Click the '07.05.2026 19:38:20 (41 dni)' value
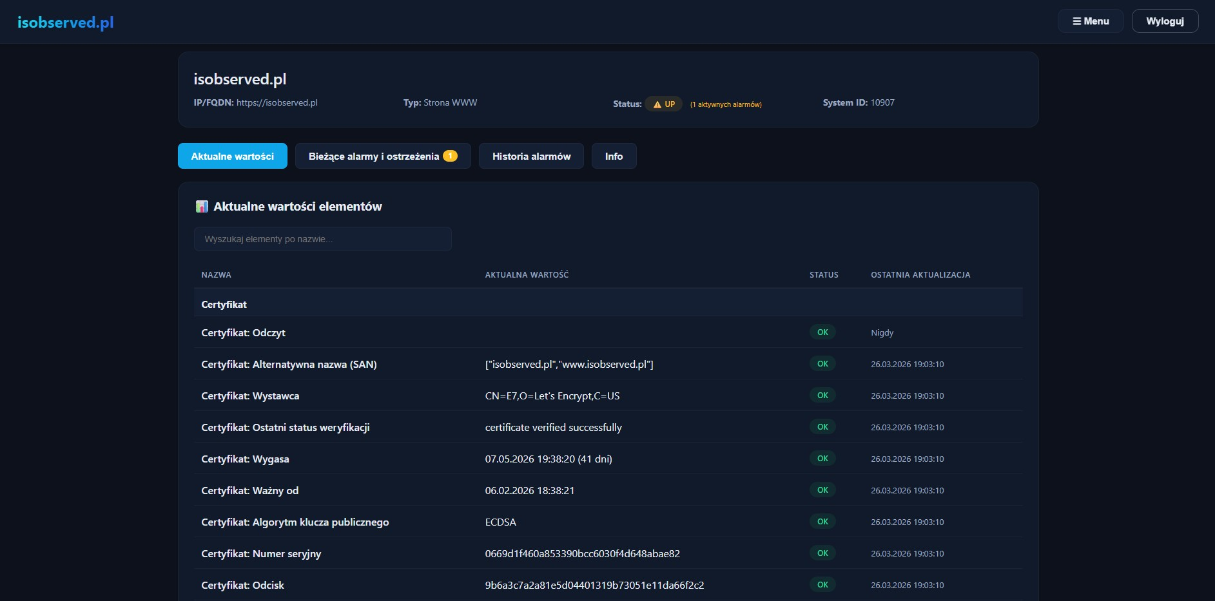The width and height of the screenshot is (1215, 601). [549, 459]
